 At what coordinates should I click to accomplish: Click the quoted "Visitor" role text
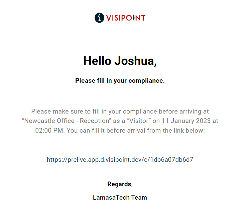(x=139, y=121)
